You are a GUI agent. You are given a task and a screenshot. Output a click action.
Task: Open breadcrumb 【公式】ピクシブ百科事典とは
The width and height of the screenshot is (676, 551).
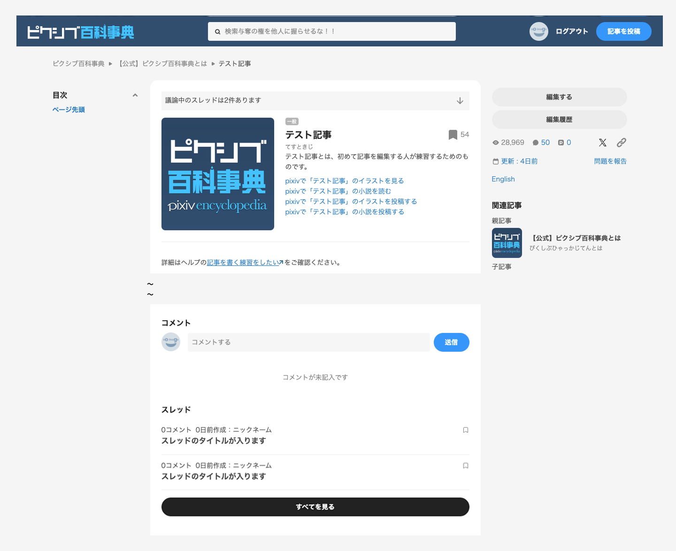(162, 64)
